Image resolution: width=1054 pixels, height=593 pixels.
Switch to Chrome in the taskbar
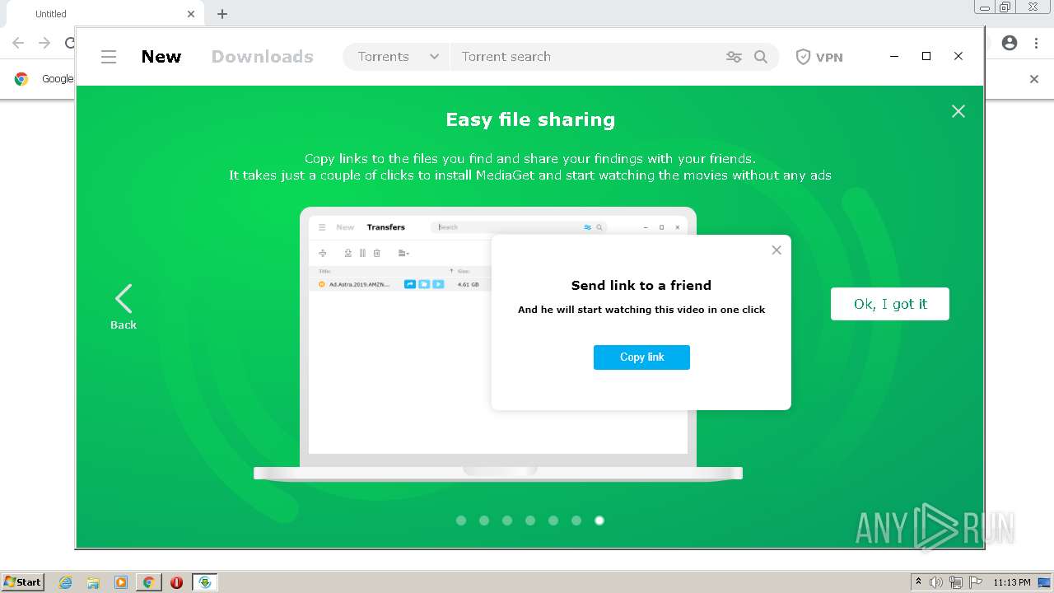pos(148,582)
